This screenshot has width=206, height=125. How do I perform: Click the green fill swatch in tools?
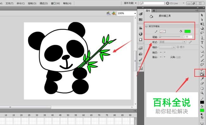click(x=202, y=111)
